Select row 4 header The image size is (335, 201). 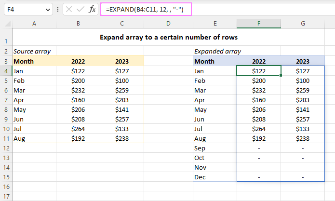point(6,71)
